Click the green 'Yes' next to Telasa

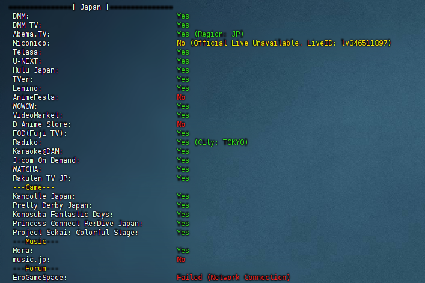pos(183,52)
